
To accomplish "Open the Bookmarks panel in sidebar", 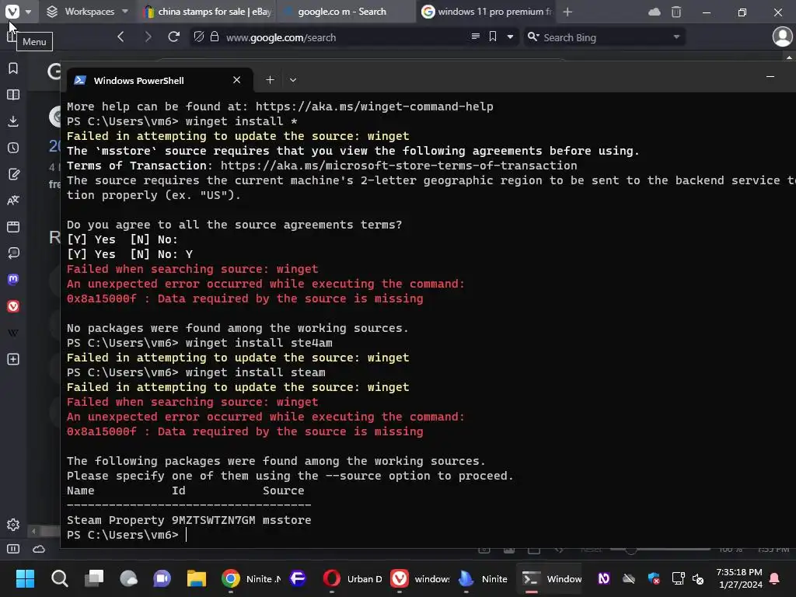I will [x=13, y=68].
